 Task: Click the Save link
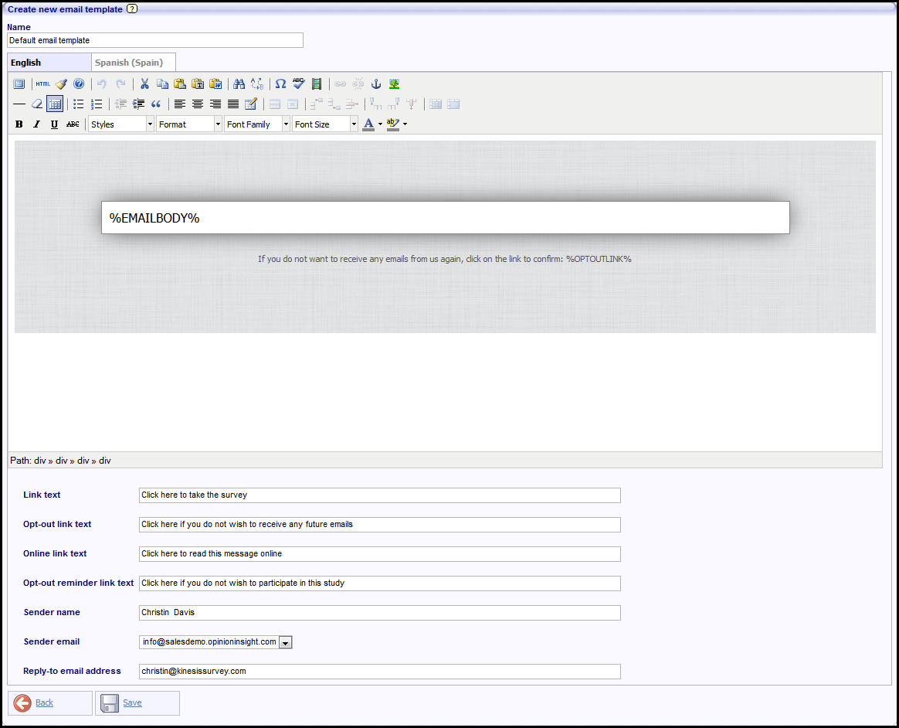[132, 702]
